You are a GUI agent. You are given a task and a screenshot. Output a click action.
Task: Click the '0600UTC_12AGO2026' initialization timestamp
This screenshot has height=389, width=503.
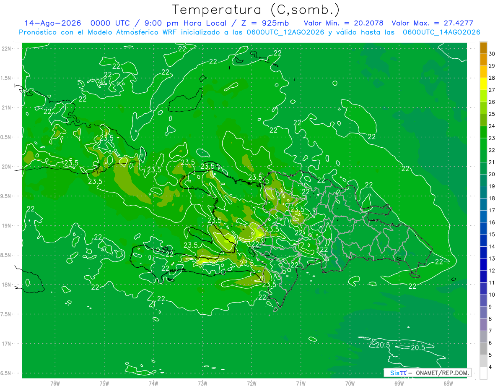(285, 32)
